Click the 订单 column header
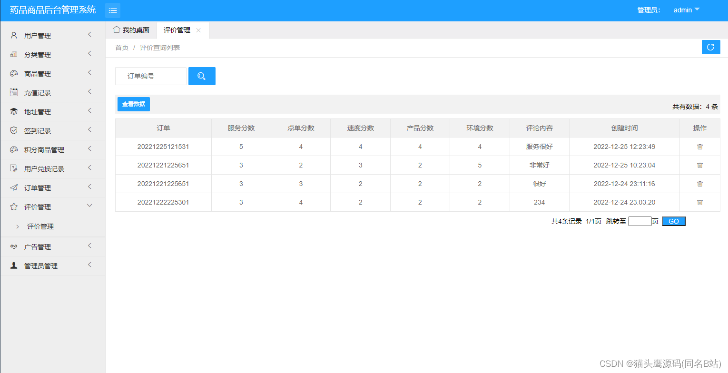Viewport: 728px width, 373px height. [x=163, y=128]
